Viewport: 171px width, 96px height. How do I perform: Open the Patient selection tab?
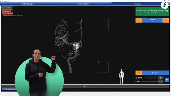29,4
